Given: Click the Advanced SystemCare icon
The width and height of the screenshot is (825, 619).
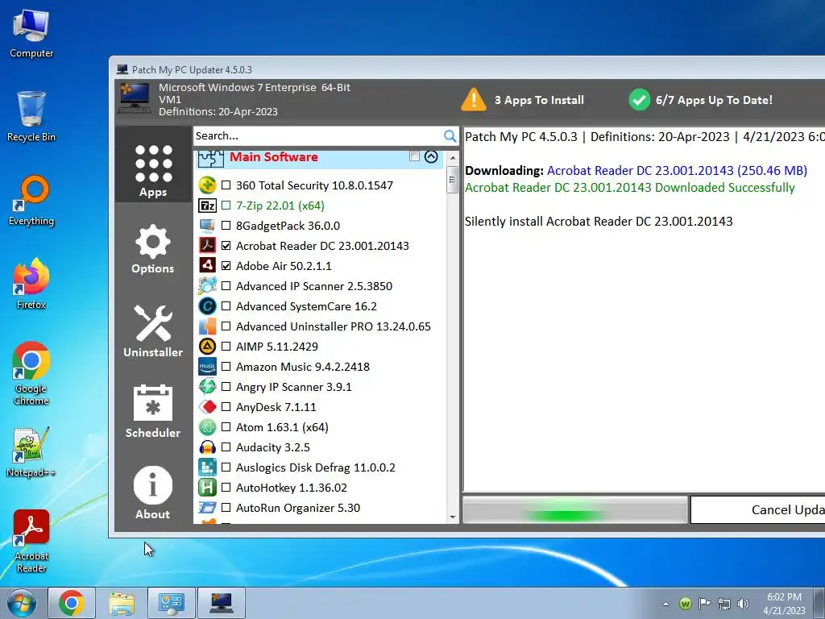Looking at the screenshot, I should click(x=207, y=306).
